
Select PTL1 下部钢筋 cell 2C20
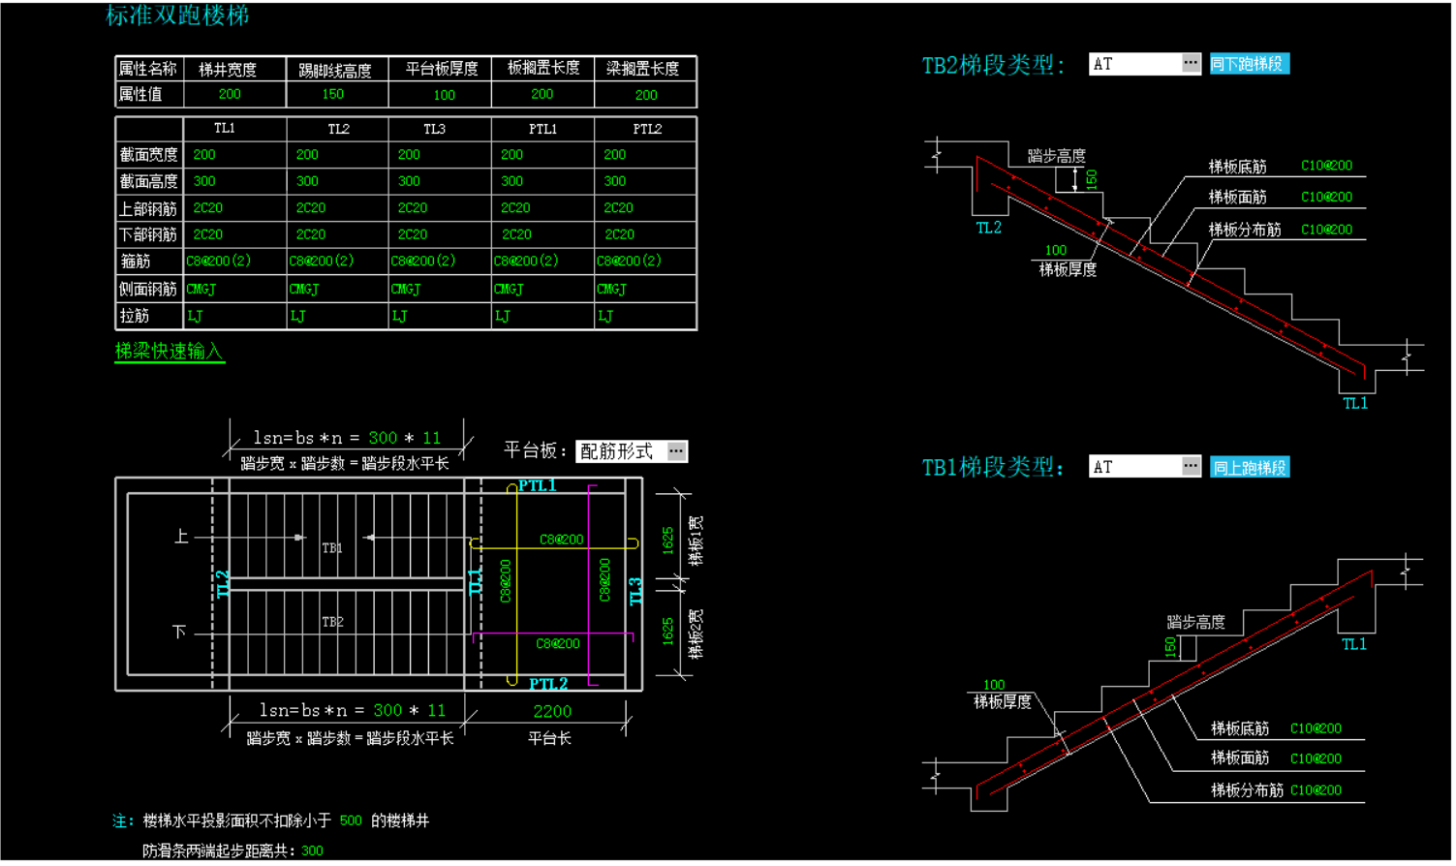click(x=515, y=234)
